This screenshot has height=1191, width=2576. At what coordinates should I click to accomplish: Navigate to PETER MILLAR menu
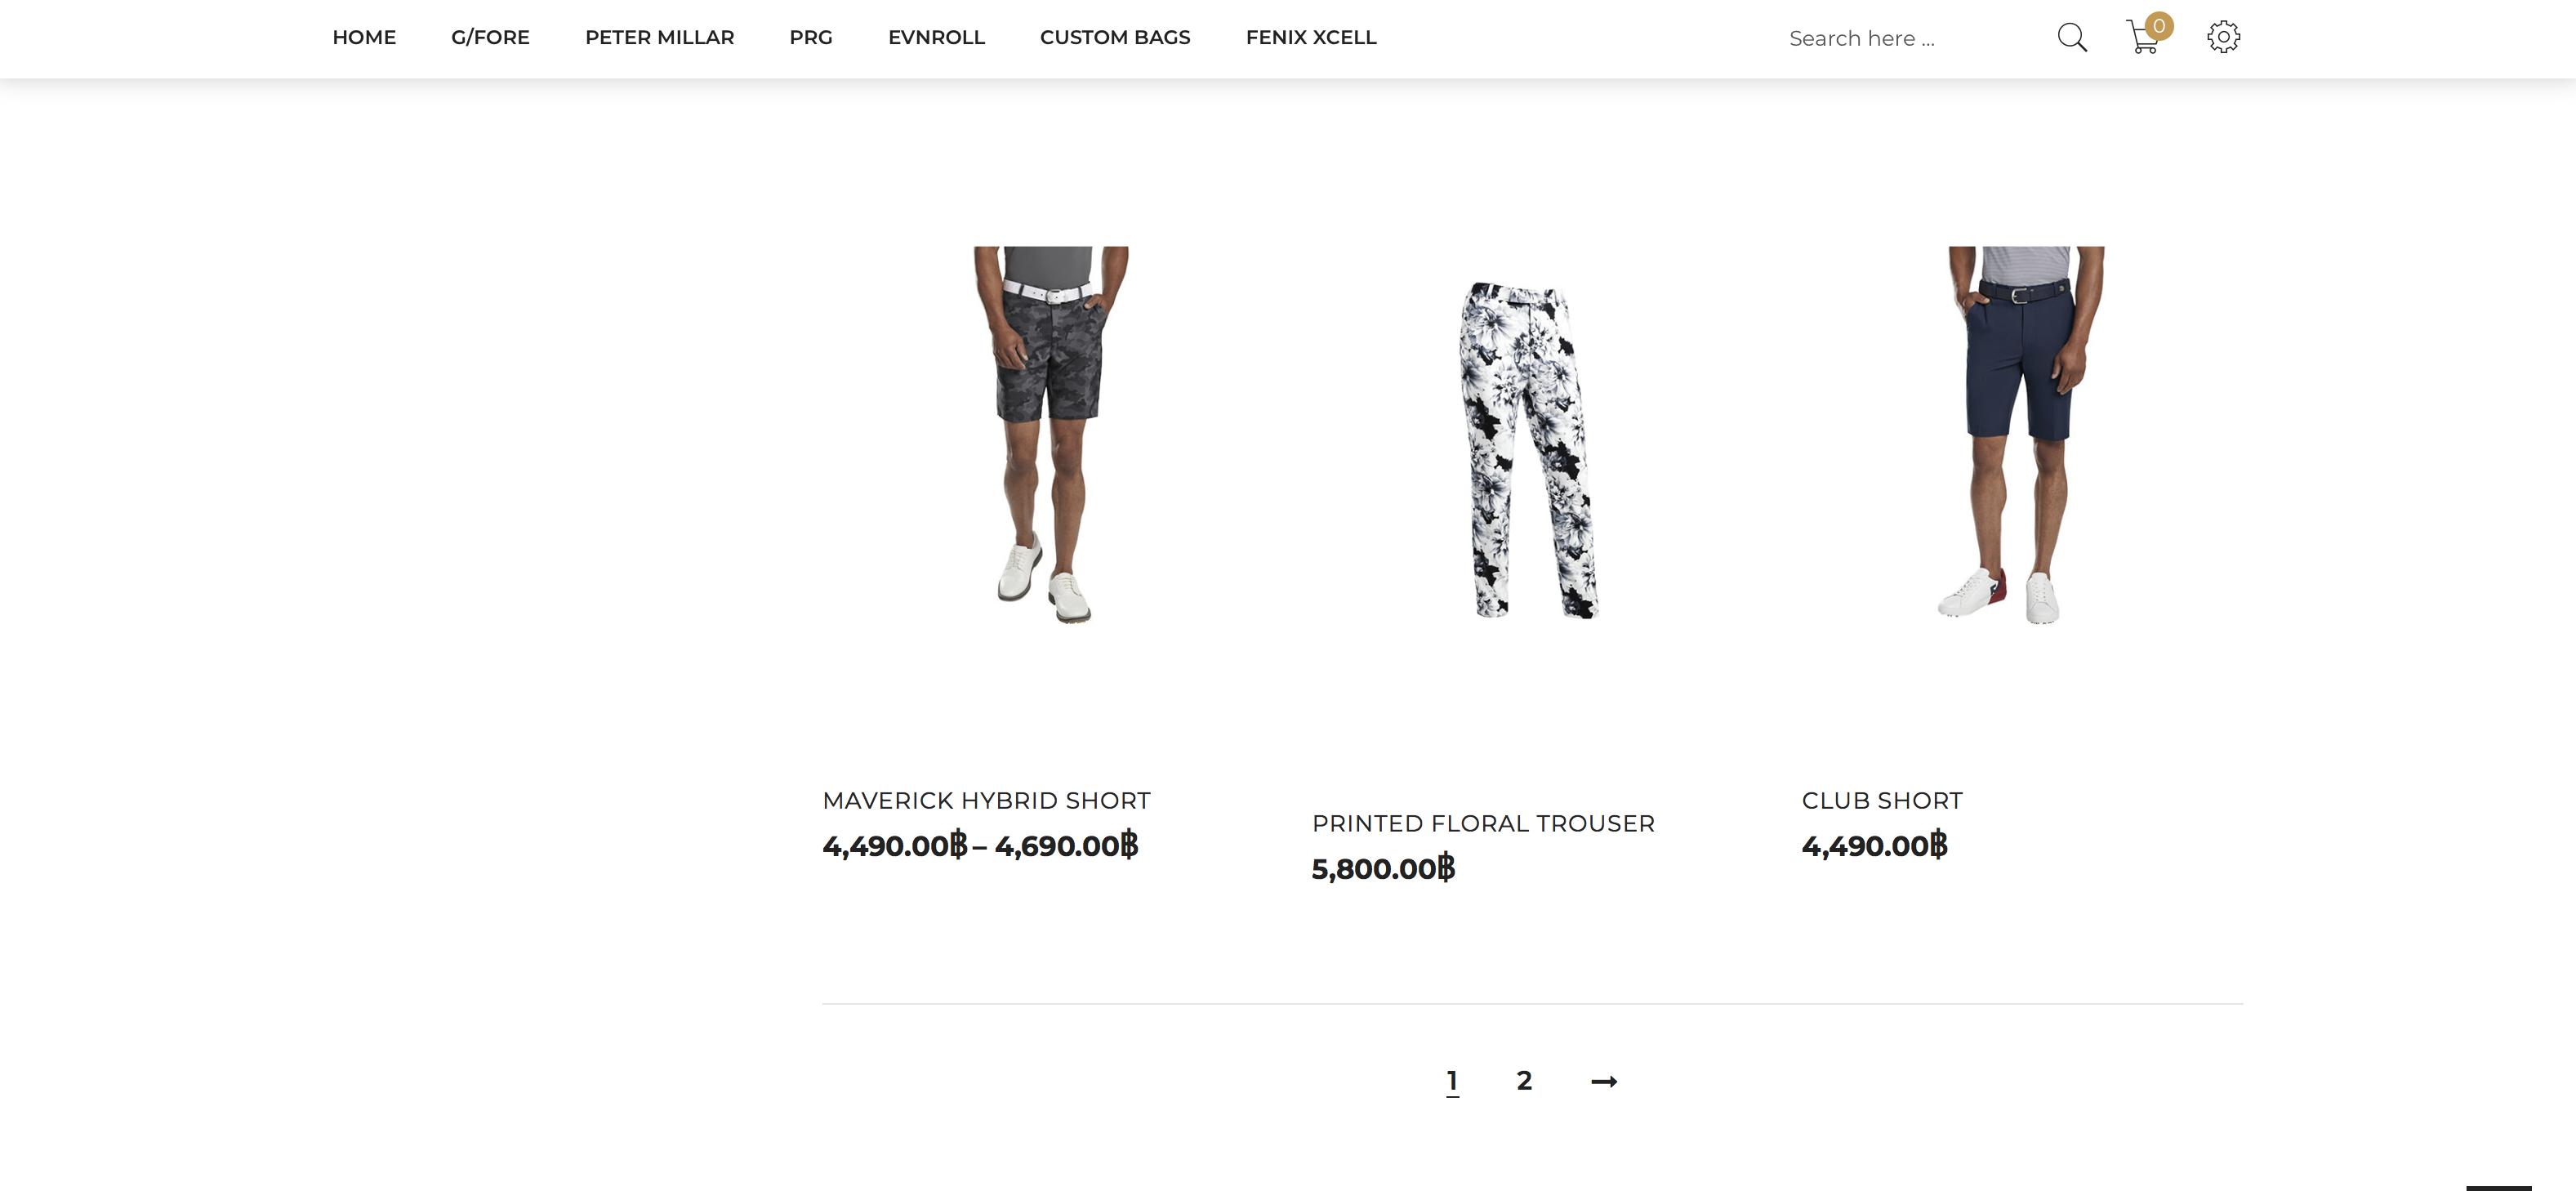tap(659, 38)
